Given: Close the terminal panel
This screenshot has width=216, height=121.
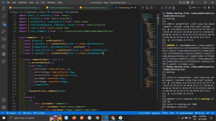Looking at the screenshot, I should [x=213, y=8].
